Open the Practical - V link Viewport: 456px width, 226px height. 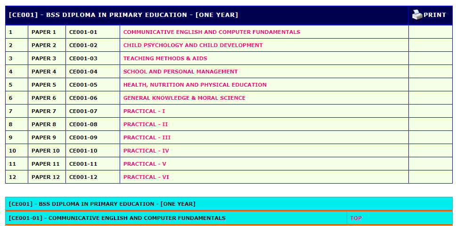[145, 164]
